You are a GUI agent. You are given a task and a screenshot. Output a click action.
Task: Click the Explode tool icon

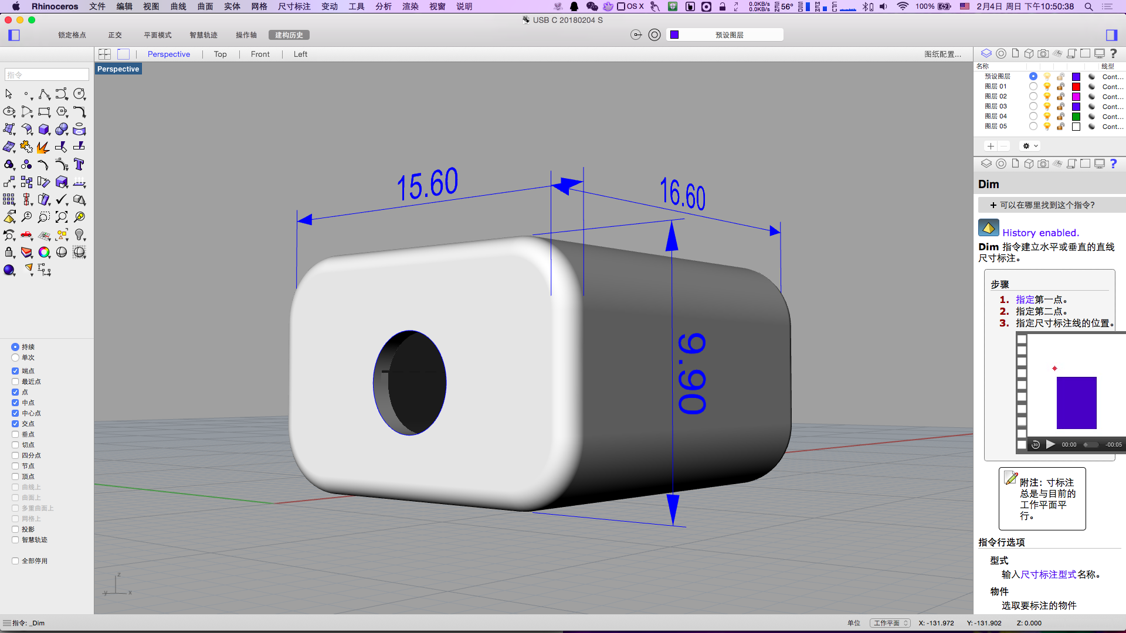click(x=43, y=147)
